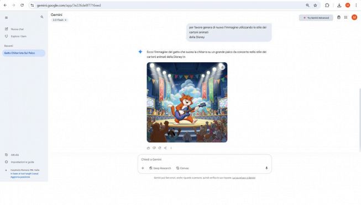Screen dimensions: 361x205
Task: Click the Try Gemini Advanced button
Action: 316,18
